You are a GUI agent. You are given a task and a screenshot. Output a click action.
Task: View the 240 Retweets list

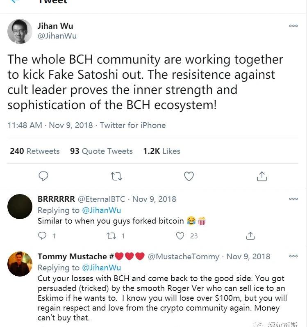pyautogui.click(x=35, y=151)
